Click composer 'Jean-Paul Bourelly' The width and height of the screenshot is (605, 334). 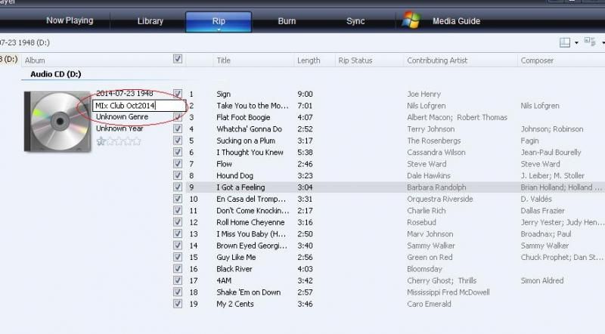coord(551,153)
